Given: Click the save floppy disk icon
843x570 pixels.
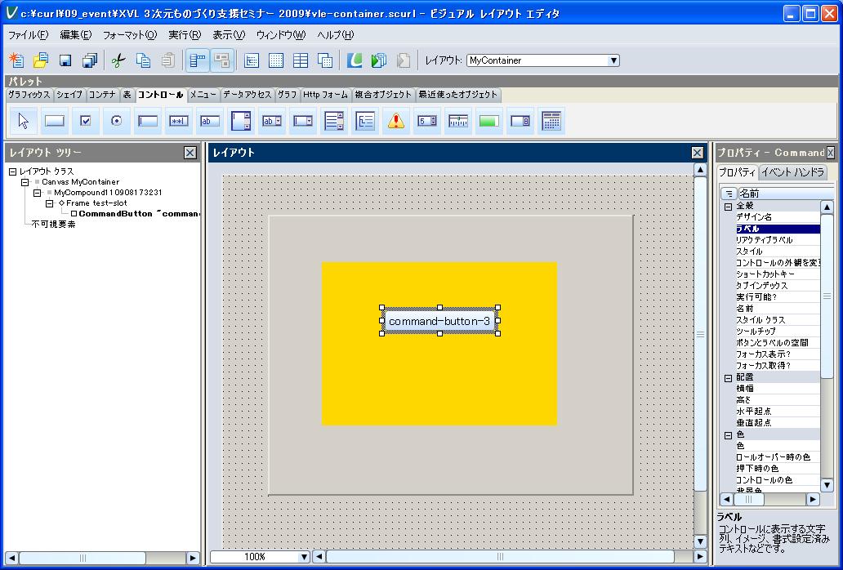Looking at the screenshot, I should [65, 60].
